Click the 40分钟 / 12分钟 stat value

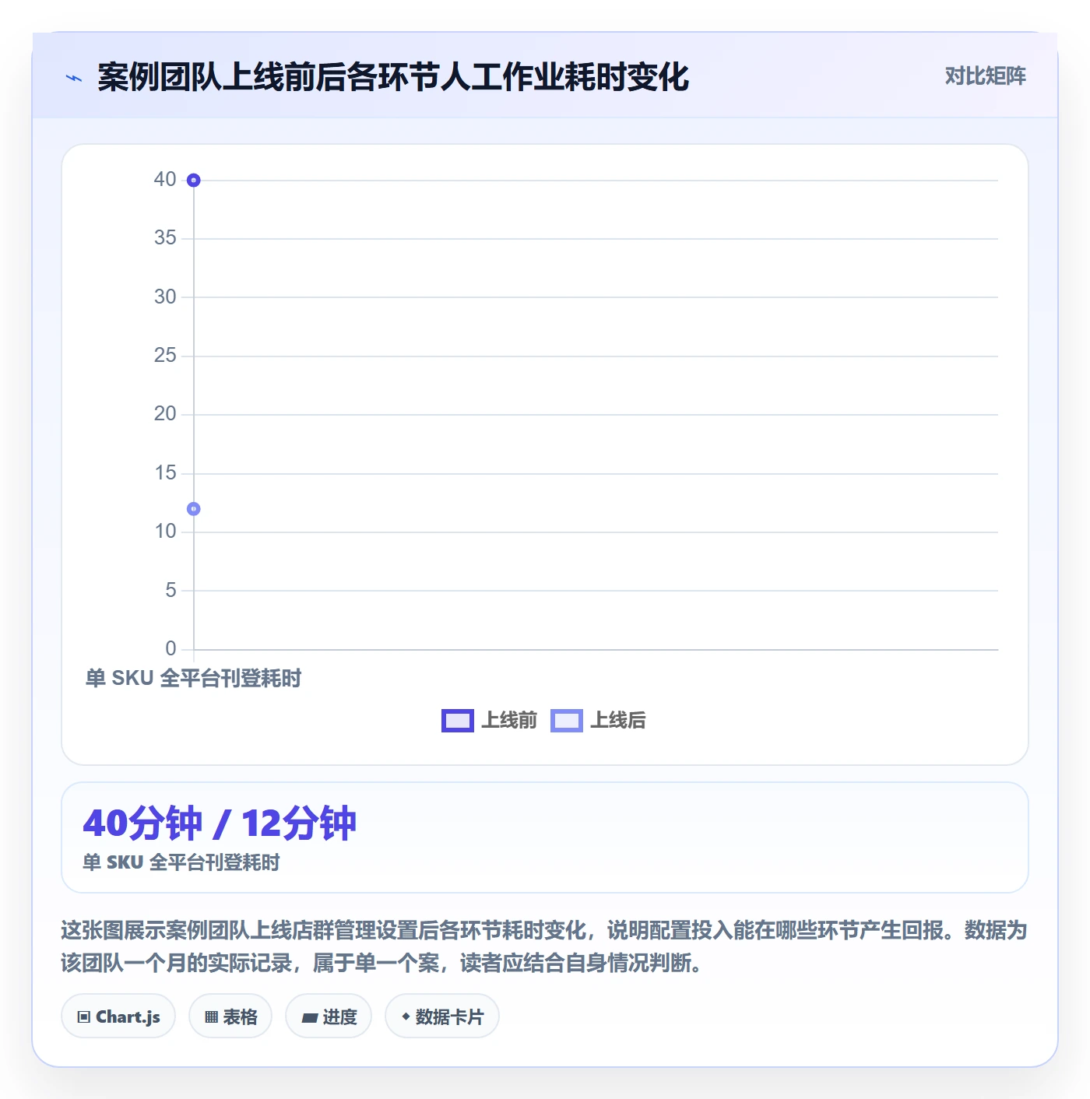tap(220, 823)
